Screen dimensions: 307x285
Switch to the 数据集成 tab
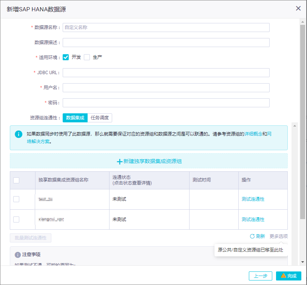point(75,118)
